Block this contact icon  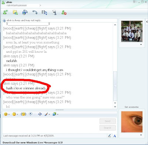[64, 13]
